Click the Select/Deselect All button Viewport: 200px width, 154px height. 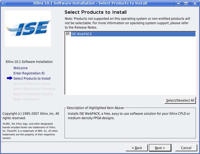(x=180, y=100)
